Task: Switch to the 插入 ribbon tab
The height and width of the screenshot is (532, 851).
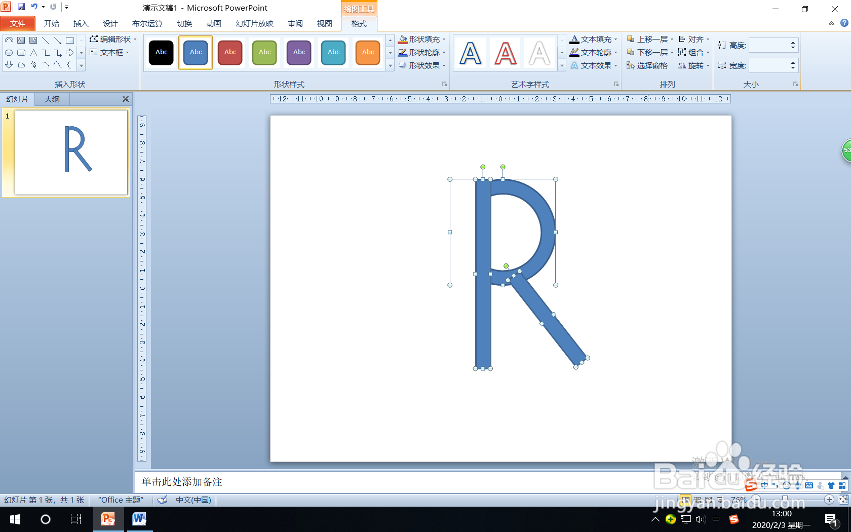Action: [x=81, y=23]
